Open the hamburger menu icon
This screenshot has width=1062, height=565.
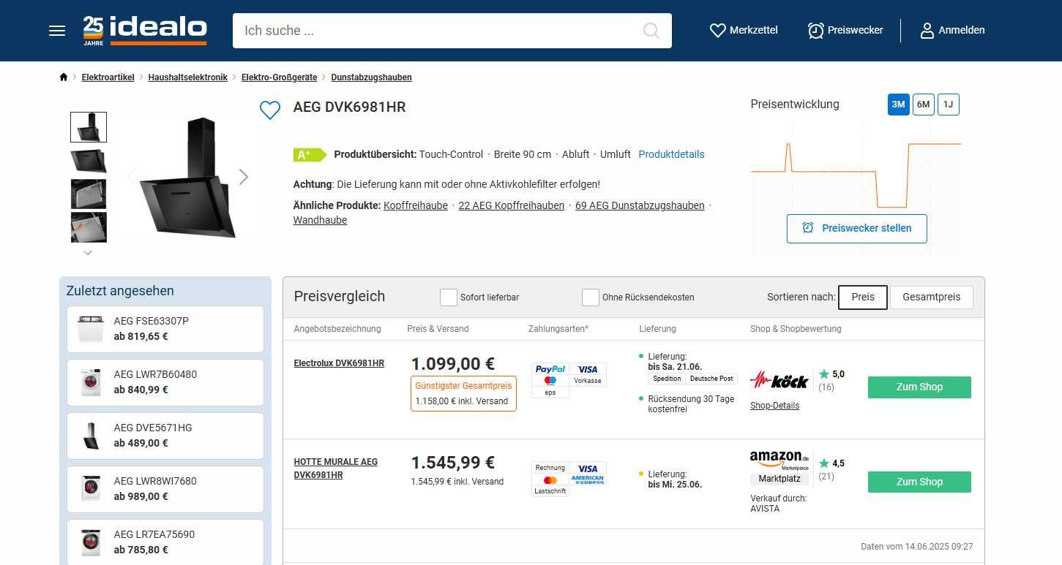click(x=57, y=31)
